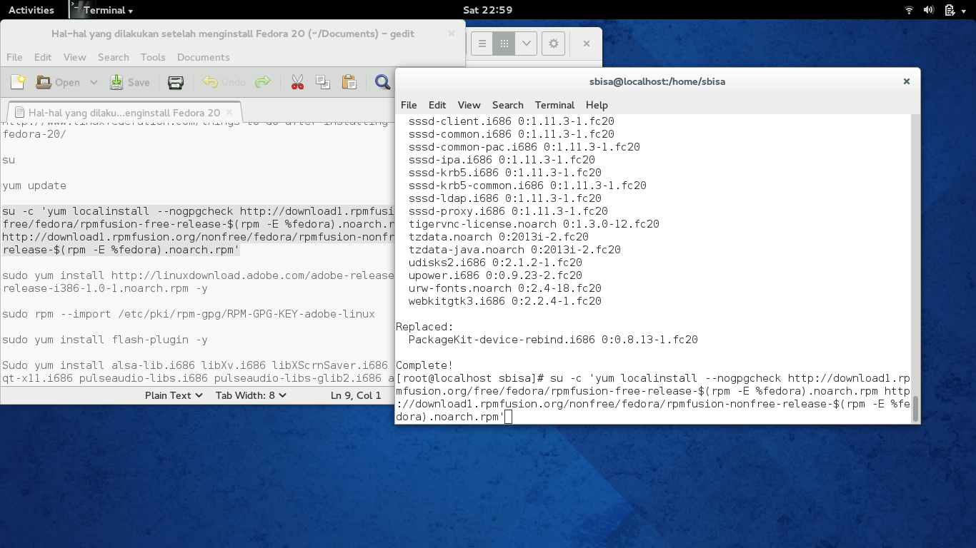Open the Tools menu in gedit
976x548 pixels.
tap(153, 57)
